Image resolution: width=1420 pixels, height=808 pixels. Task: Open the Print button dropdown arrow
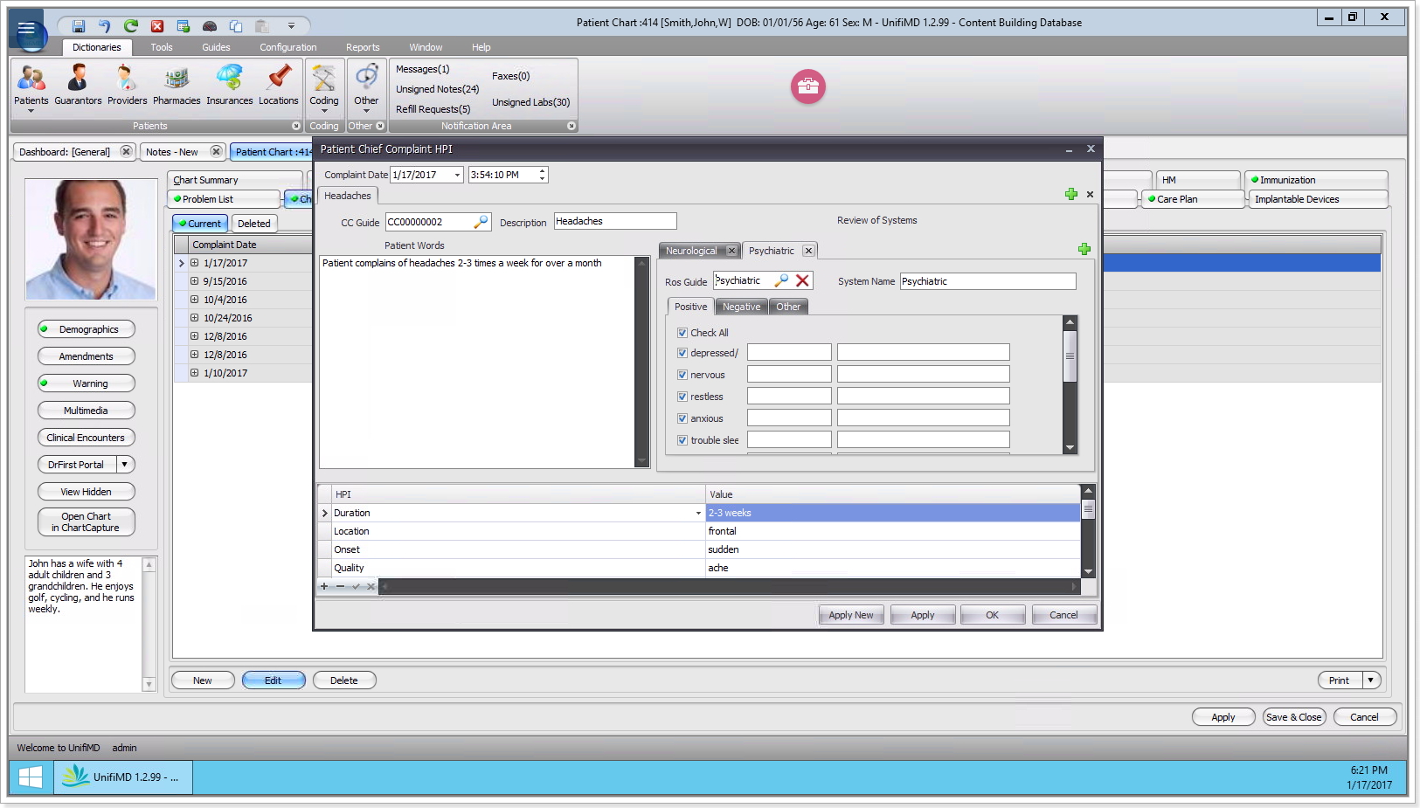pos(1371,680)
